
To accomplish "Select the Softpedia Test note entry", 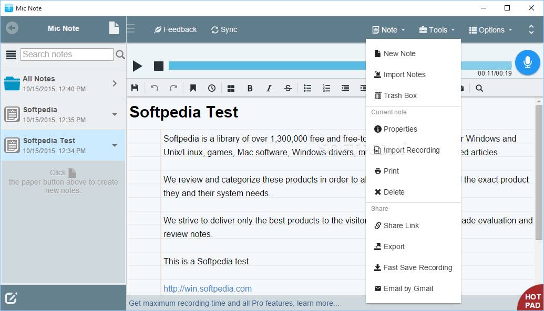I will point(63,145).
